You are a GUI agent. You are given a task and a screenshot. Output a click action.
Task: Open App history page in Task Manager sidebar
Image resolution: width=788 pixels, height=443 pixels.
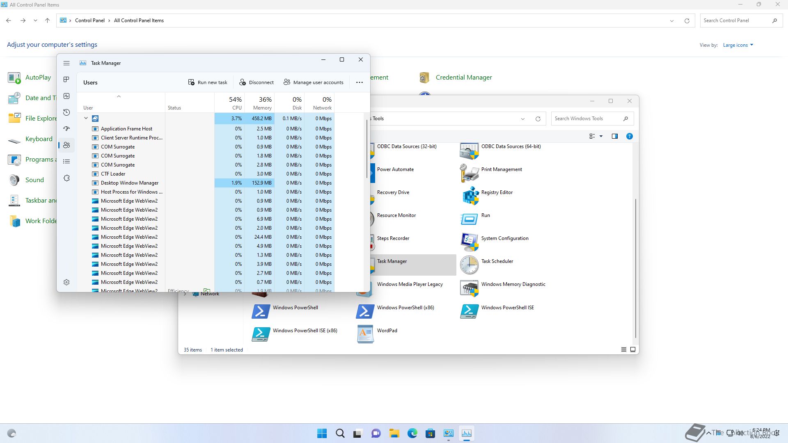pyautogui.click(x=66, y=112)
